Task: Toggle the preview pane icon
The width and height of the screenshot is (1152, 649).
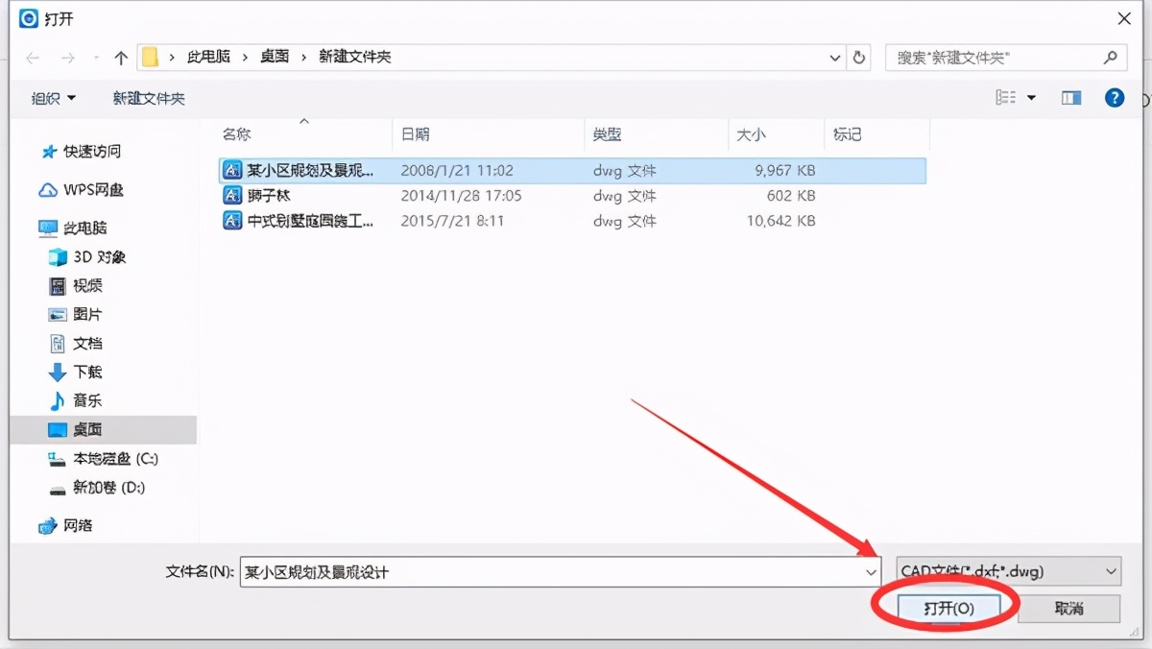Action: pos(1070,98)
